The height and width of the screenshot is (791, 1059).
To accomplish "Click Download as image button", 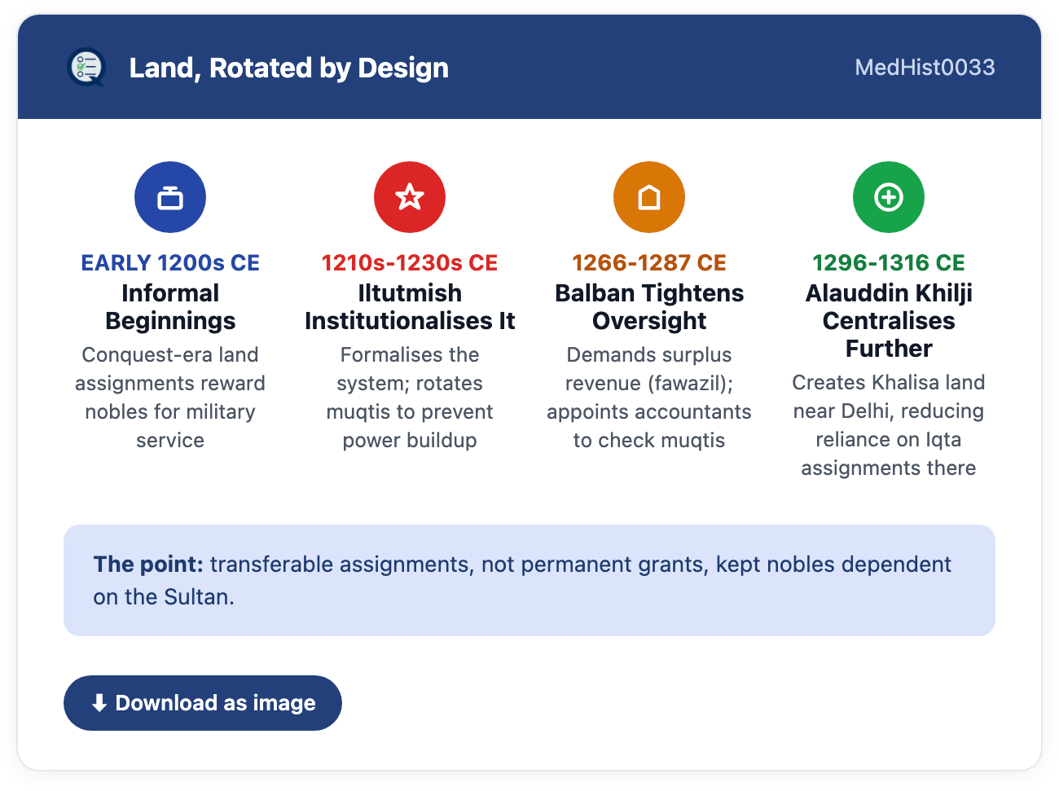I will click(203, 703).
